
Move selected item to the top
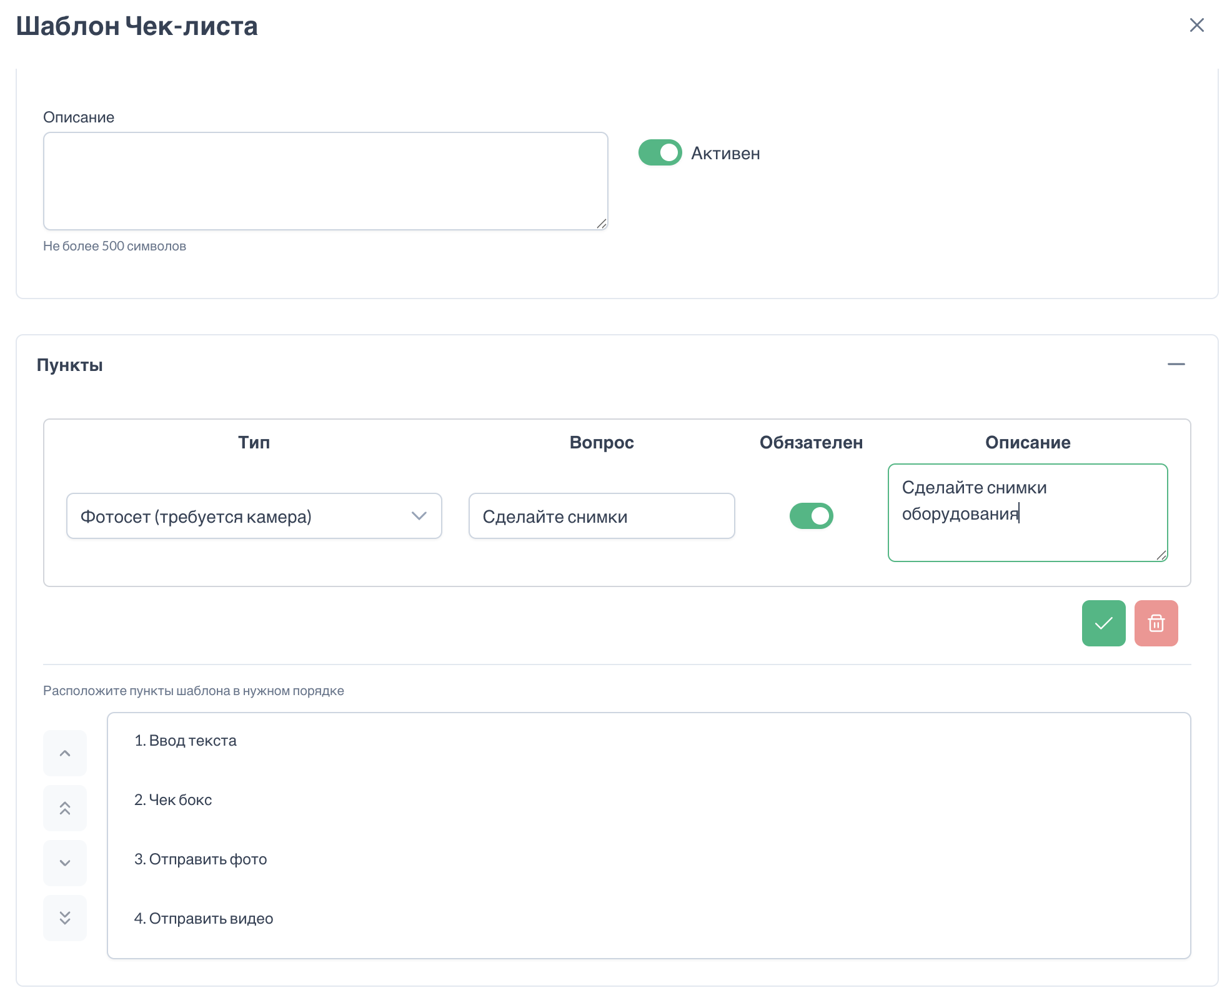tap(65, 808)
